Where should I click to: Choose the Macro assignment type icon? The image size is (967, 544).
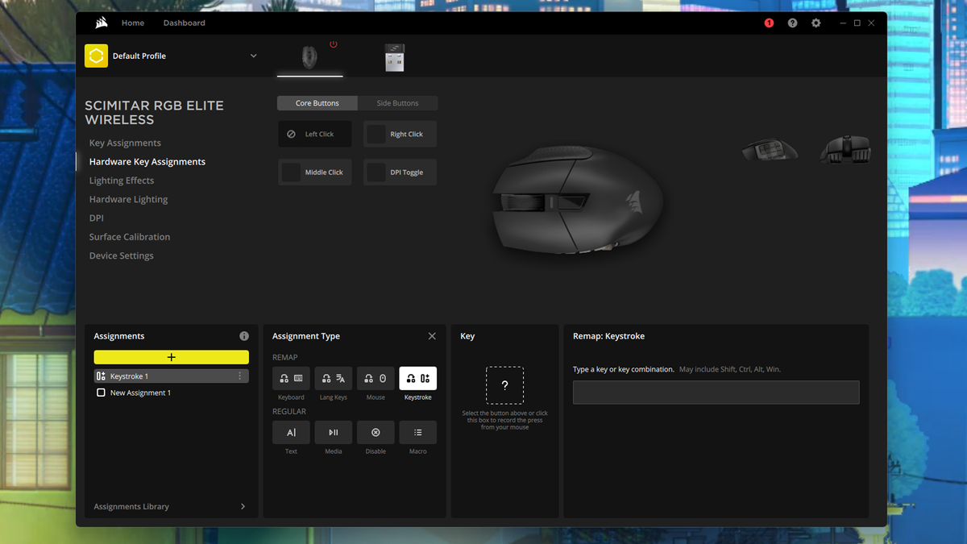[x=418, y=432]
